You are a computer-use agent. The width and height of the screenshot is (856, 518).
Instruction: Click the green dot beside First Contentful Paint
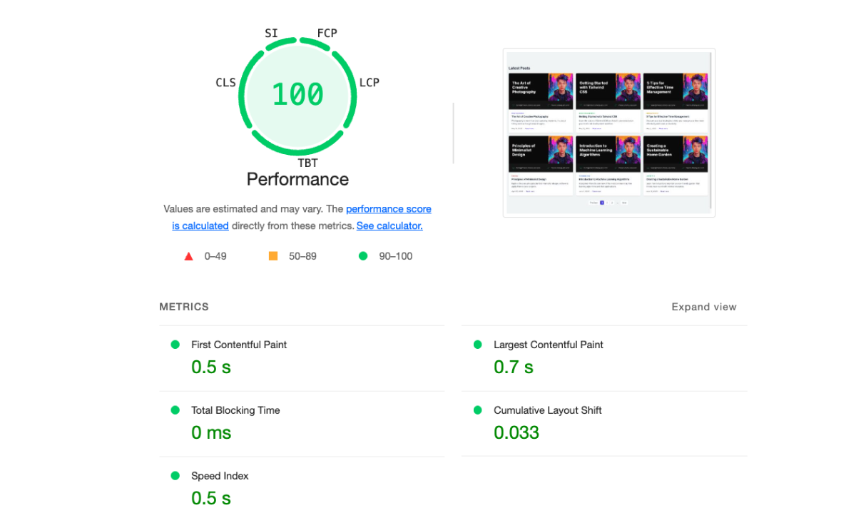tap(175, 345)
